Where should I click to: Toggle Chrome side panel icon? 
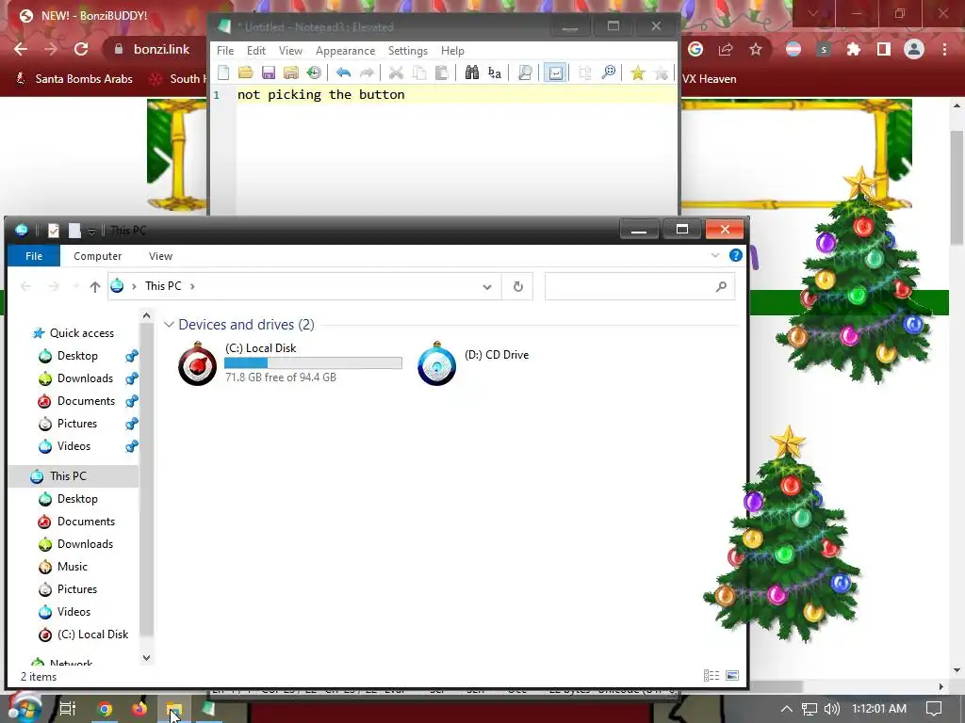pos(884,49)
